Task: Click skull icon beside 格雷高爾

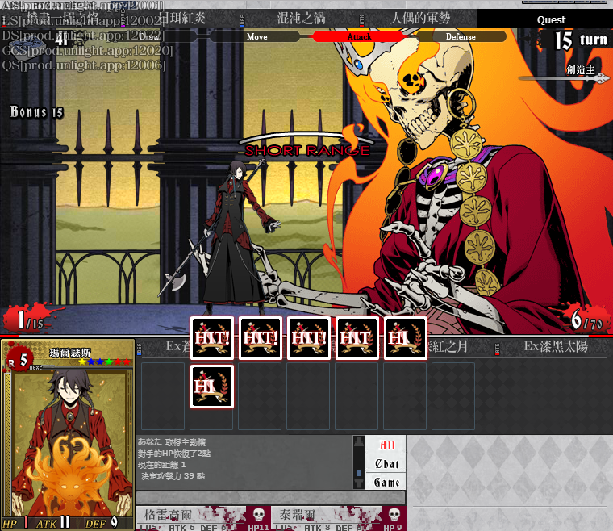Action: 258,515
